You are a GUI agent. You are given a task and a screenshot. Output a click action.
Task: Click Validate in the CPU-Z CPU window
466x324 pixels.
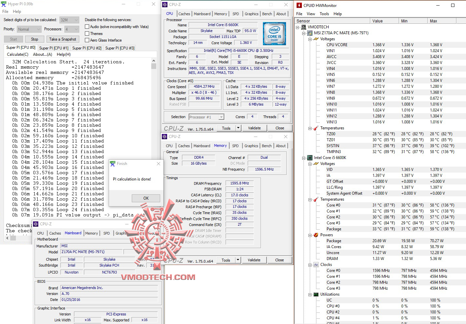[254, 128]
